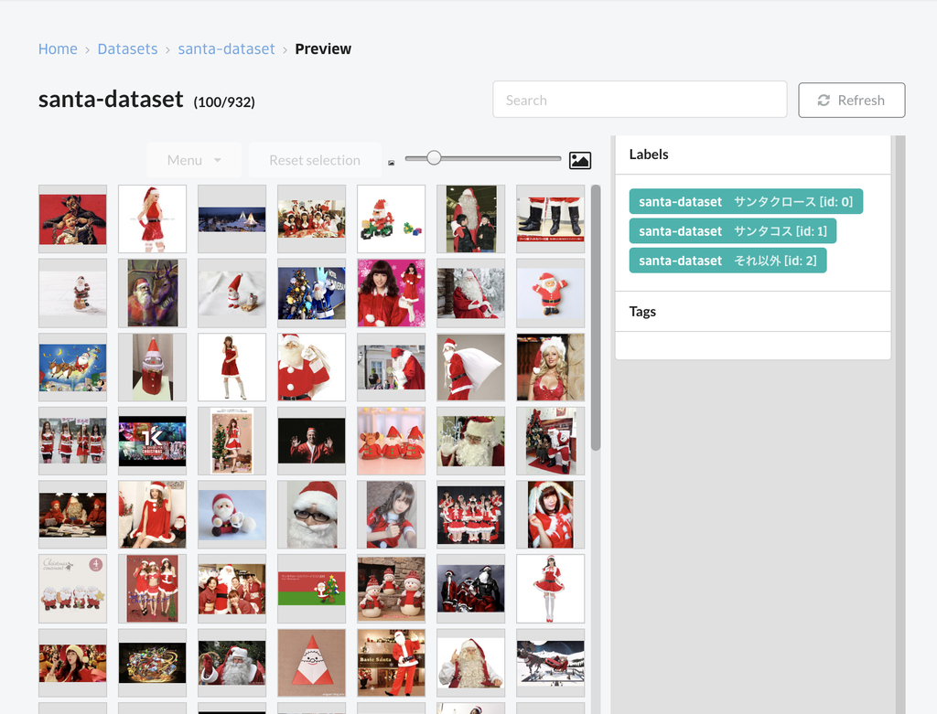Open the Menu dropdown
Image resolution: width=937 pixels, height=714 pixels.
pyautogui.click(x=194, y=160)
